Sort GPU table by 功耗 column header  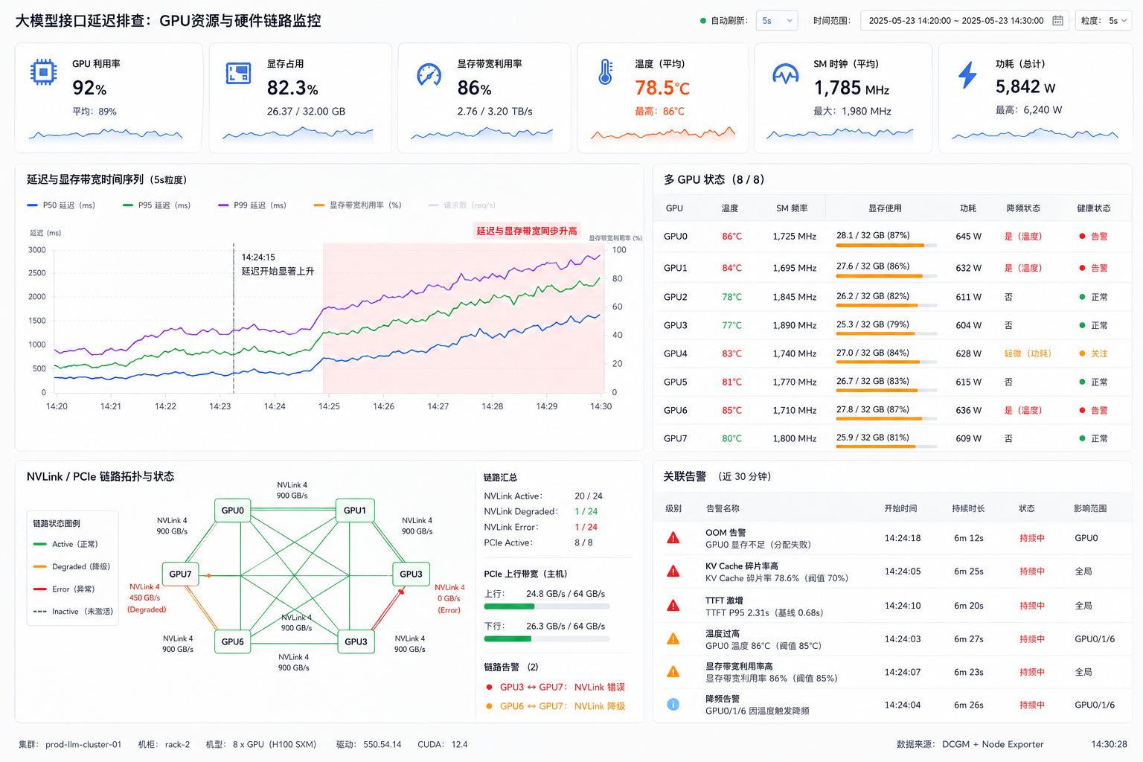click(968, 208)
